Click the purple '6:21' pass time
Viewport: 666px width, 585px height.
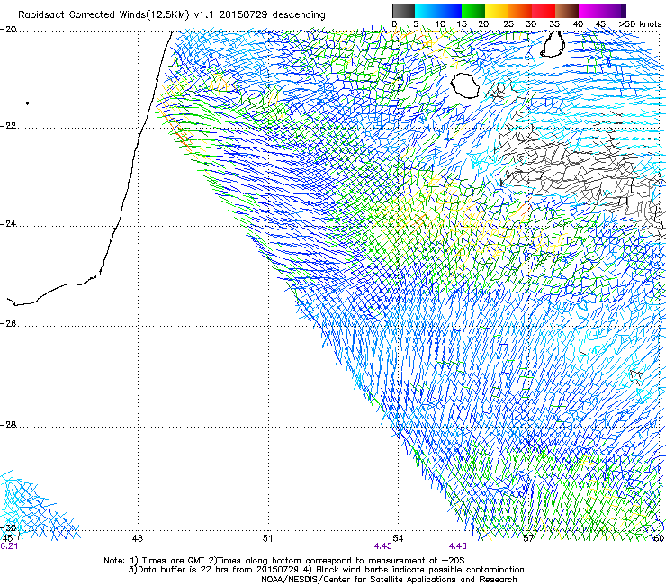pyautogui.click(x=9, y=546)
